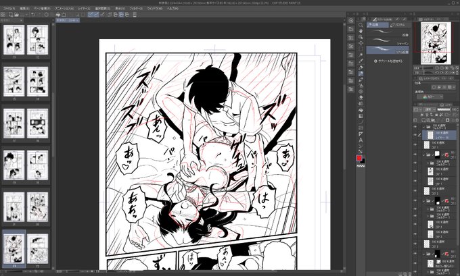This screenshot has width=460, height=276.
Task: Click the highlighted page thumbnail in page manager
Action: pos(14,248)
